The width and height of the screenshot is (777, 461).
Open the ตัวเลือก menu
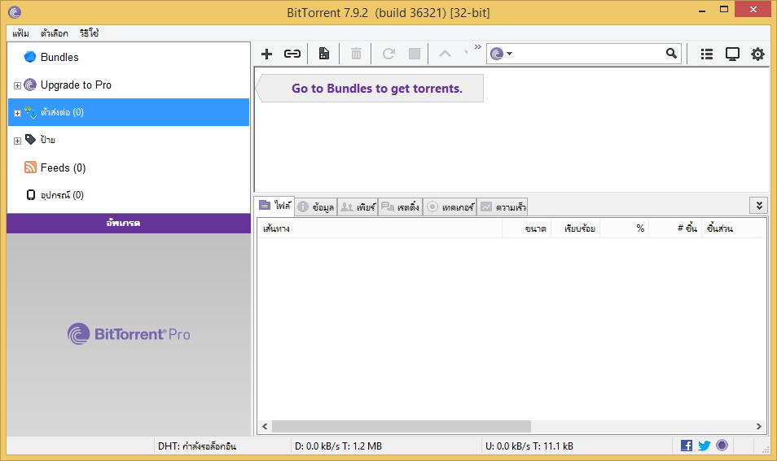tap(55, 33)
